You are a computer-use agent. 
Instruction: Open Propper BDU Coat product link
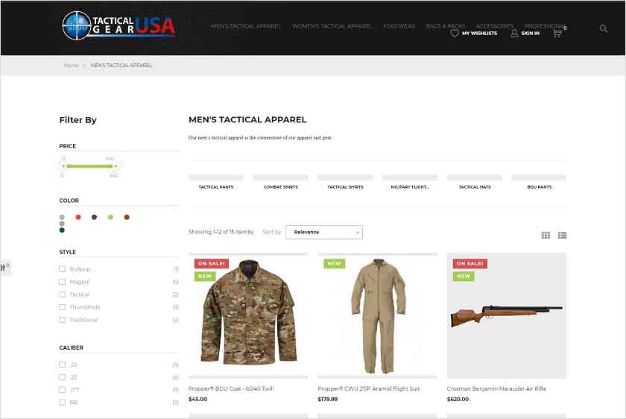231,388
